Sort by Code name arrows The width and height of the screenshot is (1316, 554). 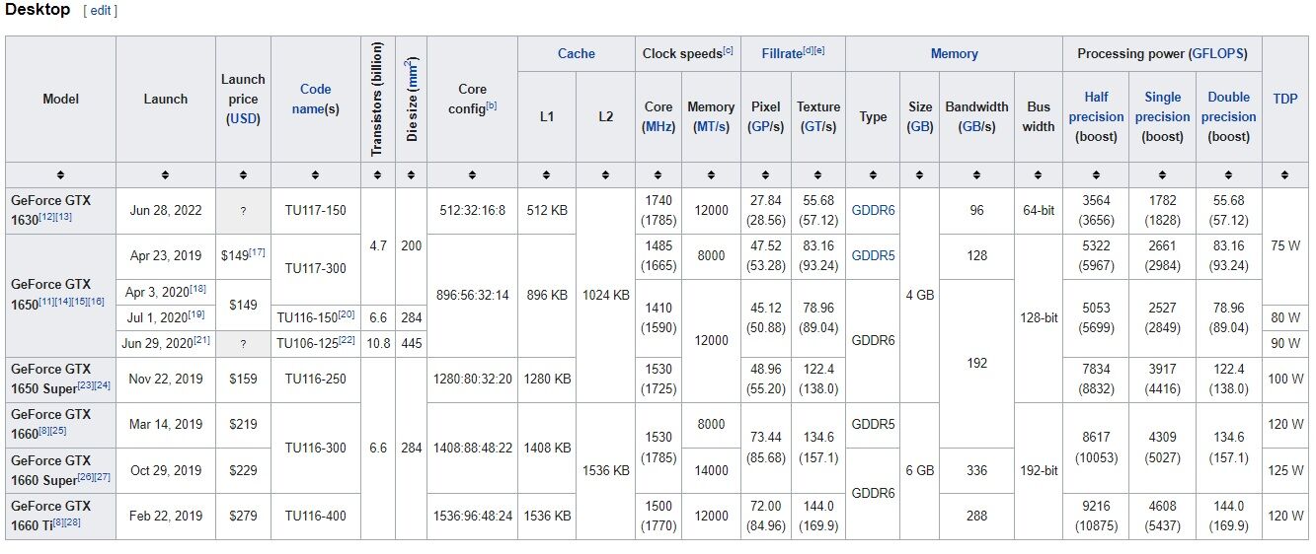[315, 175]
